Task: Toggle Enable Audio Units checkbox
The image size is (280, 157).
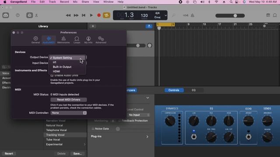Action: (52, 75)
